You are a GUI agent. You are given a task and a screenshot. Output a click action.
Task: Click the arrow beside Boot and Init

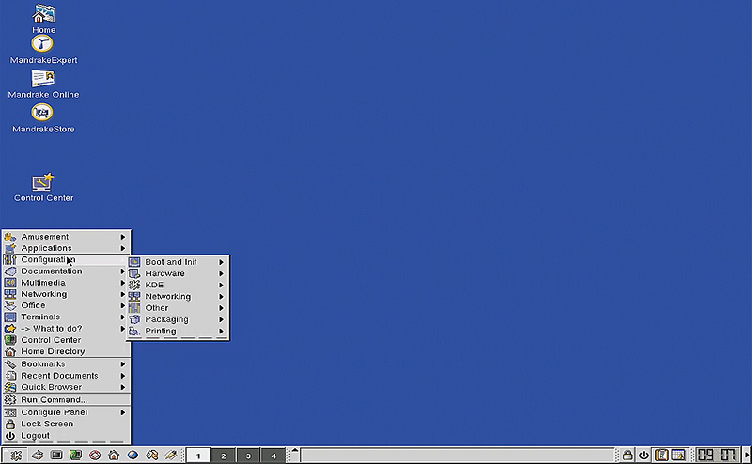[221, 262]
